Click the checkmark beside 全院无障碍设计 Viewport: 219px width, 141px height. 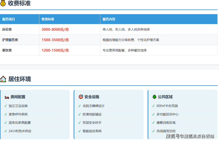point(79,106)
